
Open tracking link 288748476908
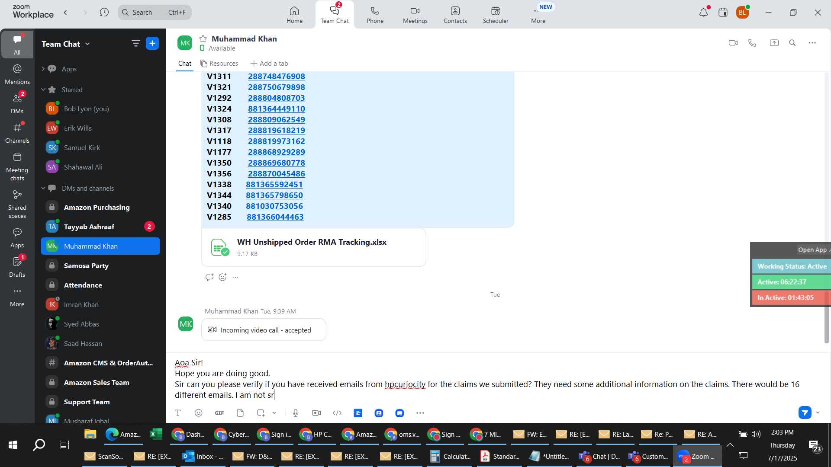[276, 76]
